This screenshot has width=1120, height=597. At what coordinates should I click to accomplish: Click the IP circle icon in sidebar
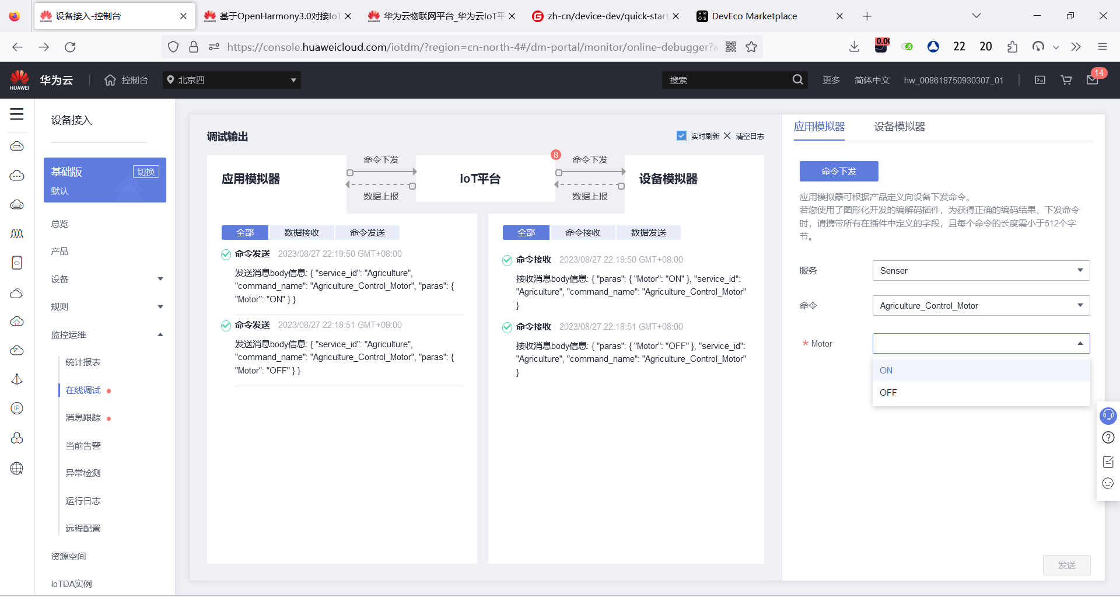17,408
